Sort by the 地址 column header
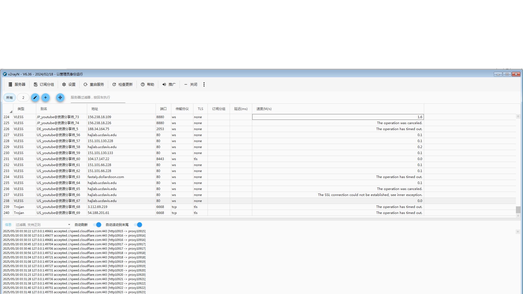523x294 pixels. pyautogui.click(x=121, y=109)
